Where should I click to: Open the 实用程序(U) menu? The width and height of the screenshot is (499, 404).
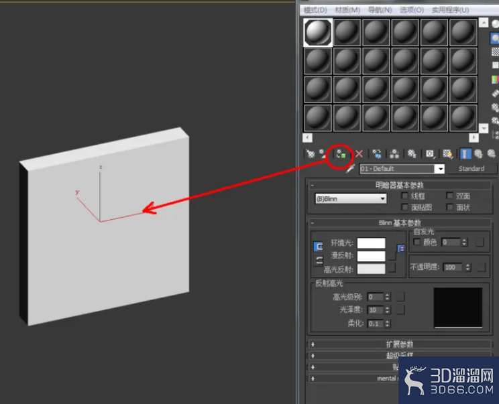pos(450,10)
